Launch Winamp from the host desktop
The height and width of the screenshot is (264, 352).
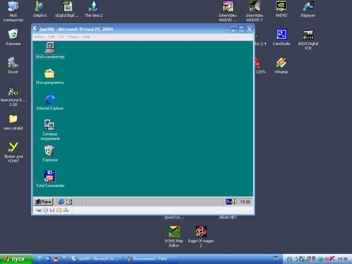281,63
